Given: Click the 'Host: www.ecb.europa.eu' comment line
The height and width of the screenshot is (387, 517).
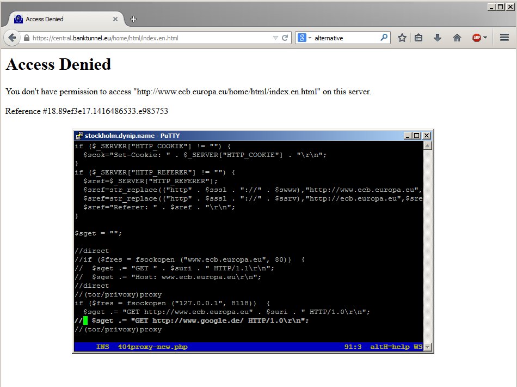Looking at the screenshot, I should (x=168, y=277).
